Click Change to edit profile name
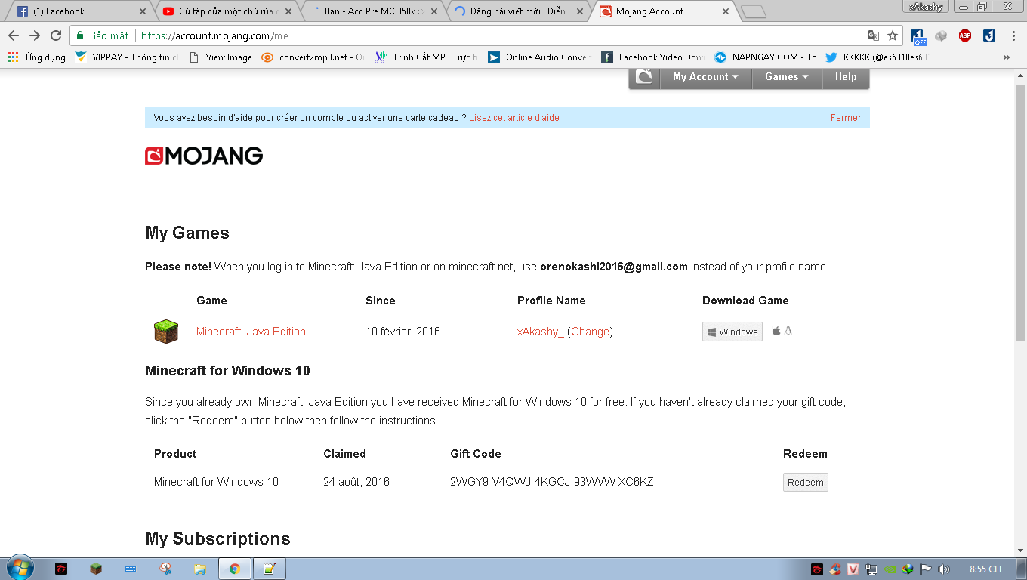The height and width of the screenshot is (580, 1027). tap(590, 332)
